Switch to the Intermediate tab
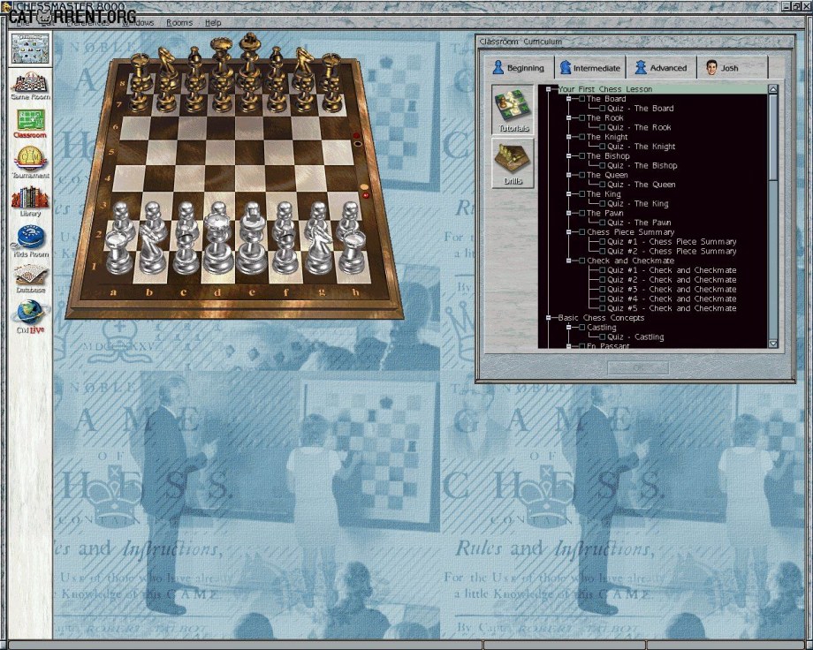 point(590,67)
